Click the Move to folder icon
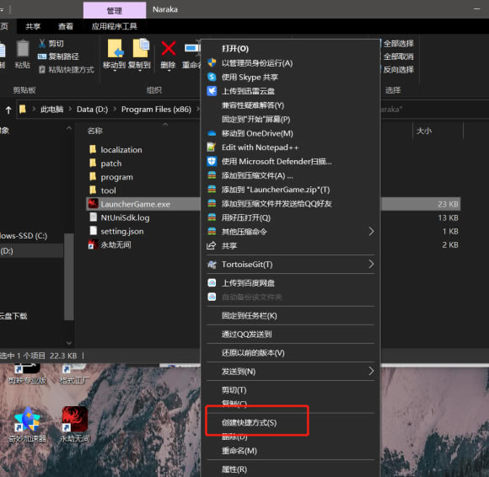This screenshot has width=489, height=477. [x=115, y=48]
